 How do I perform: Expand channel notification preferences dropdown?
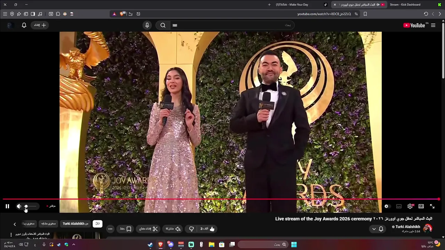[378, 229]
